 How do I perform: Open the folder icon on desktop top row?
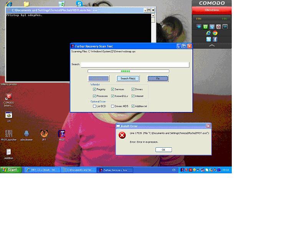click(x=26, y=4)
